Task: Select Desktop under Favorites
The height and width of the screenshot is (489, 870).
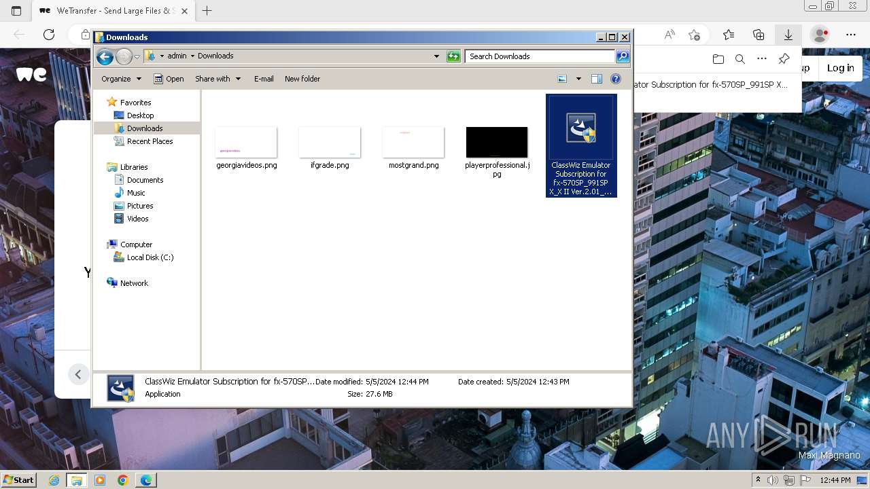Action: coord(140,115)
